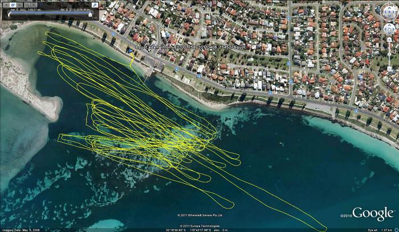
Task: Select the blue triangle placemark on the shore
Action: [131, 51]
